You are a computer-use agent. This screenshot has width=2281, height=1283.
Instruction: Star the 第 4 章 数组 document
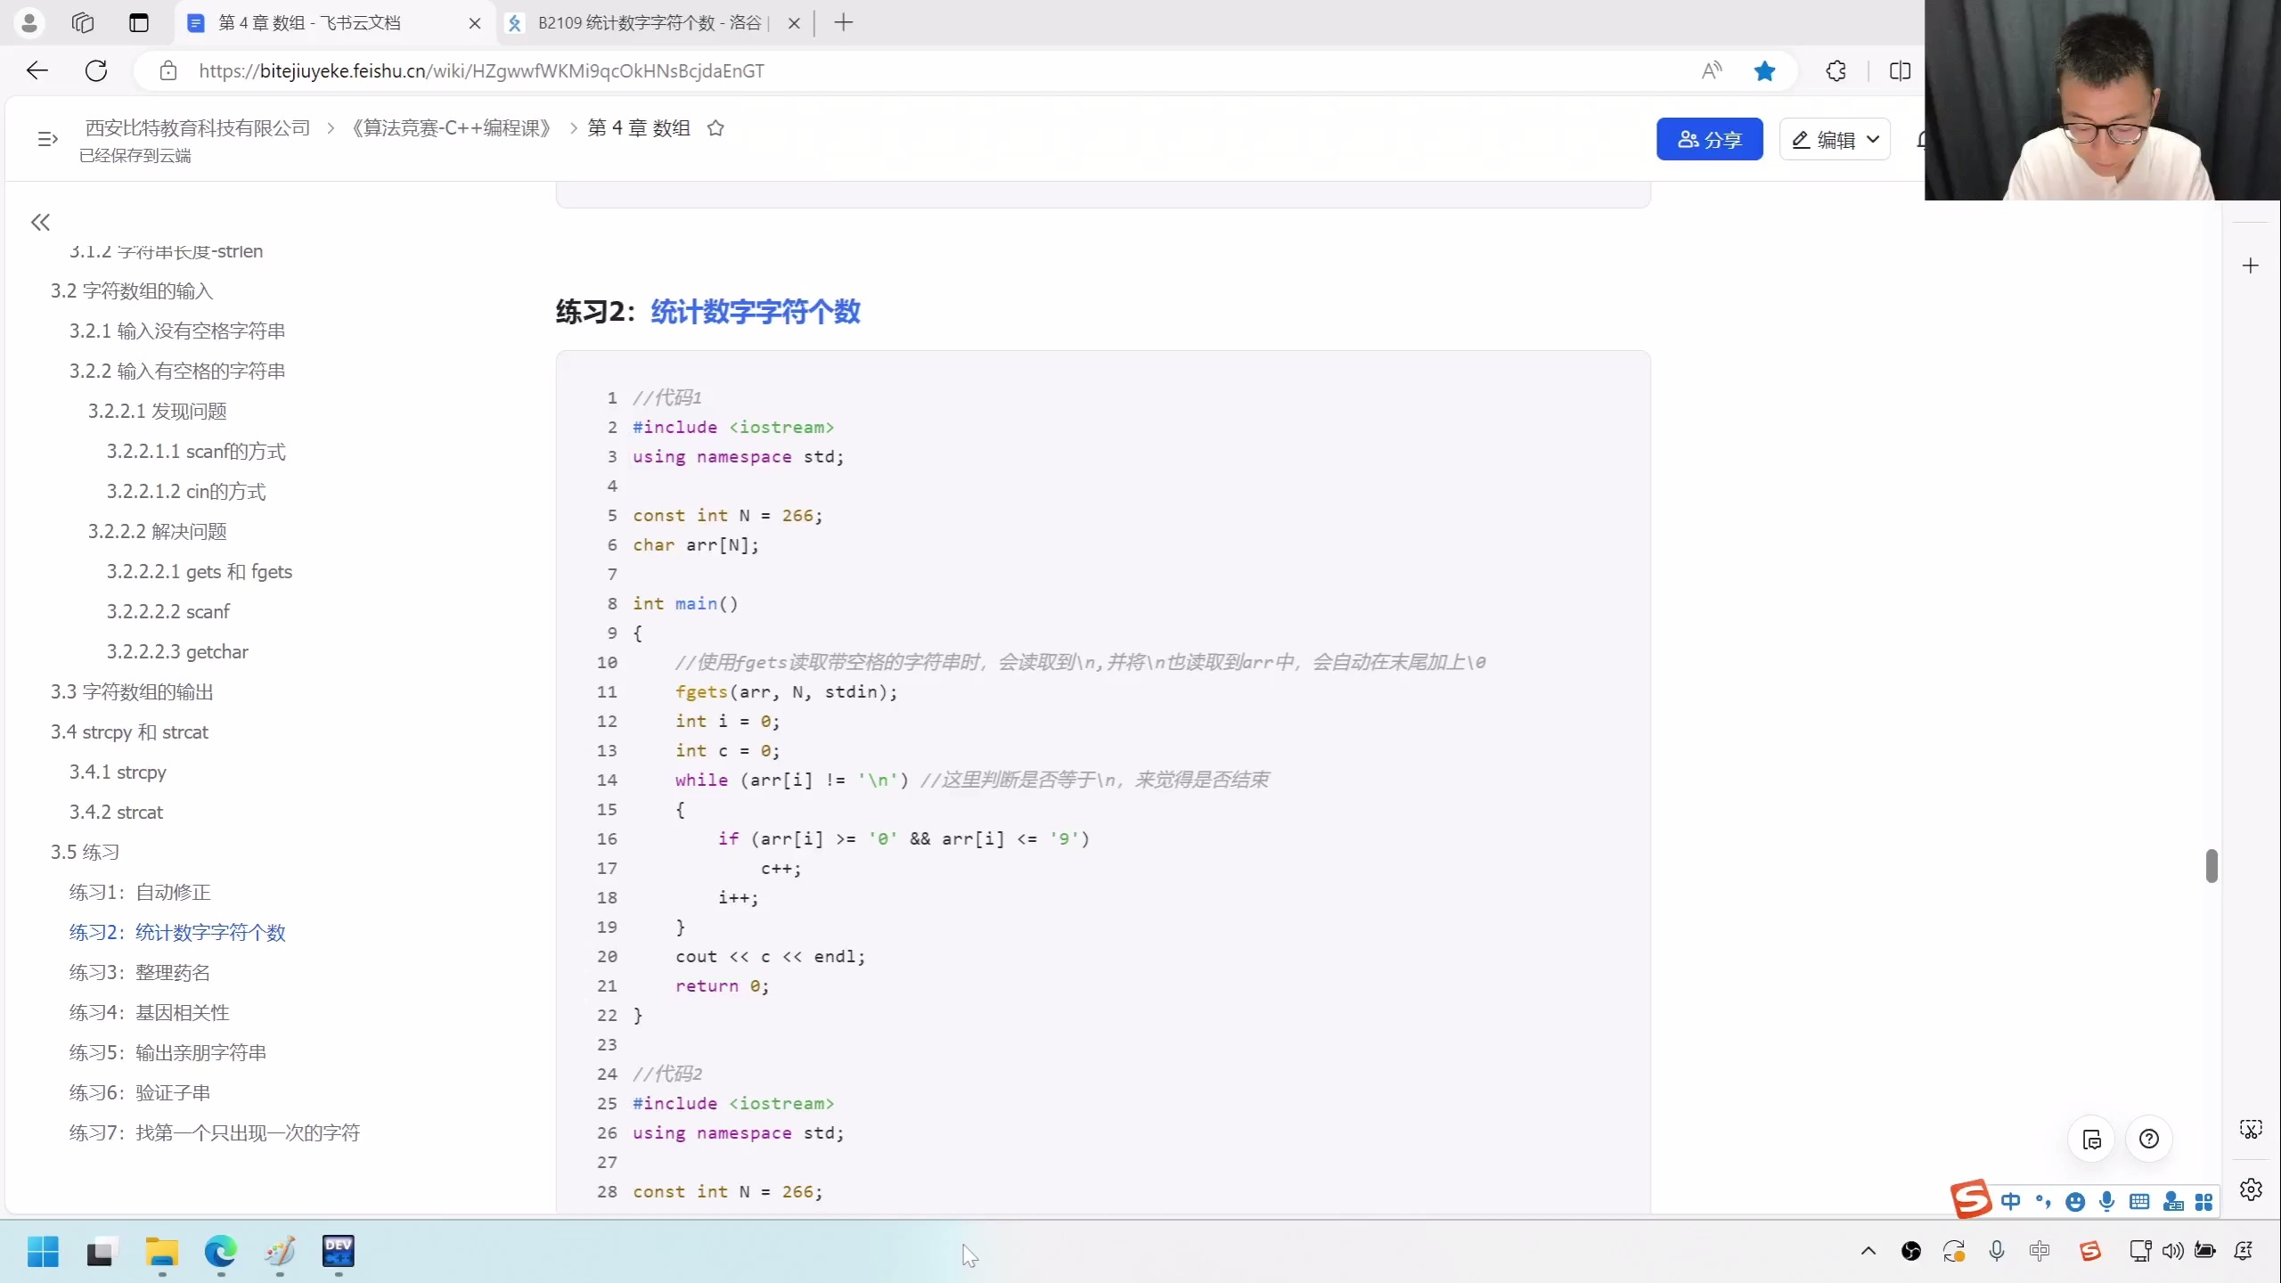point(715,128)
